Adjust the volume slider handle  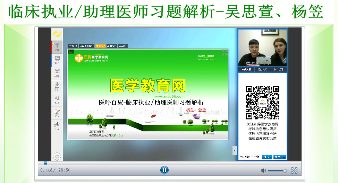(x=285, y=171)
